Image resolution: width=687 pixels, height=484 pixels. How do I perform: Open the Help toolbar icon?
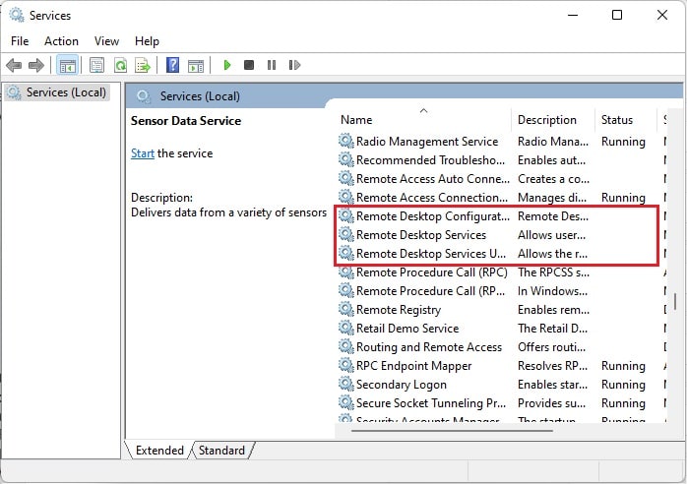tap(173, 65)
